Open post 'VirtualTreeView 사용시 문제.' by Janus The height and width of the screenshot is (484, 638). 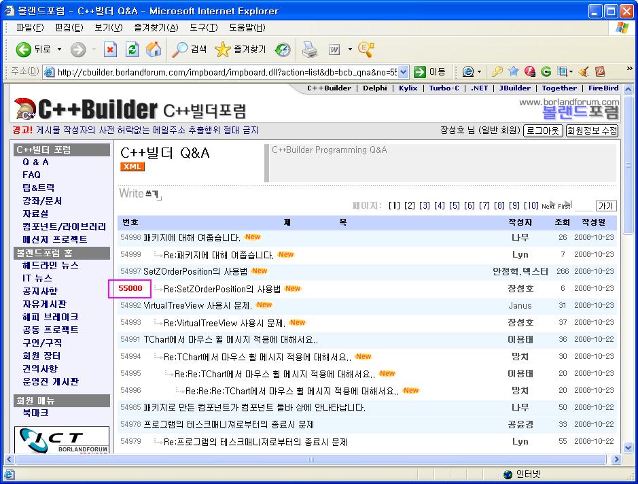pyautogui.click(x=198, y=305)
